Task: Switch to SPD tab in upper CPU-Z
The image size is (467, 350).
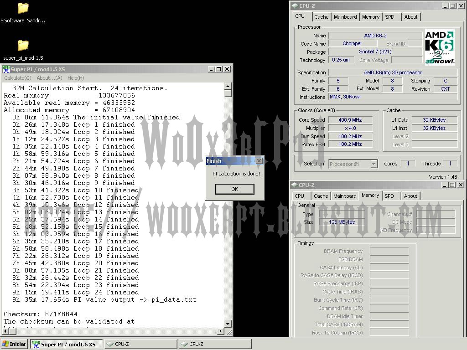Action: coord(389,17)
